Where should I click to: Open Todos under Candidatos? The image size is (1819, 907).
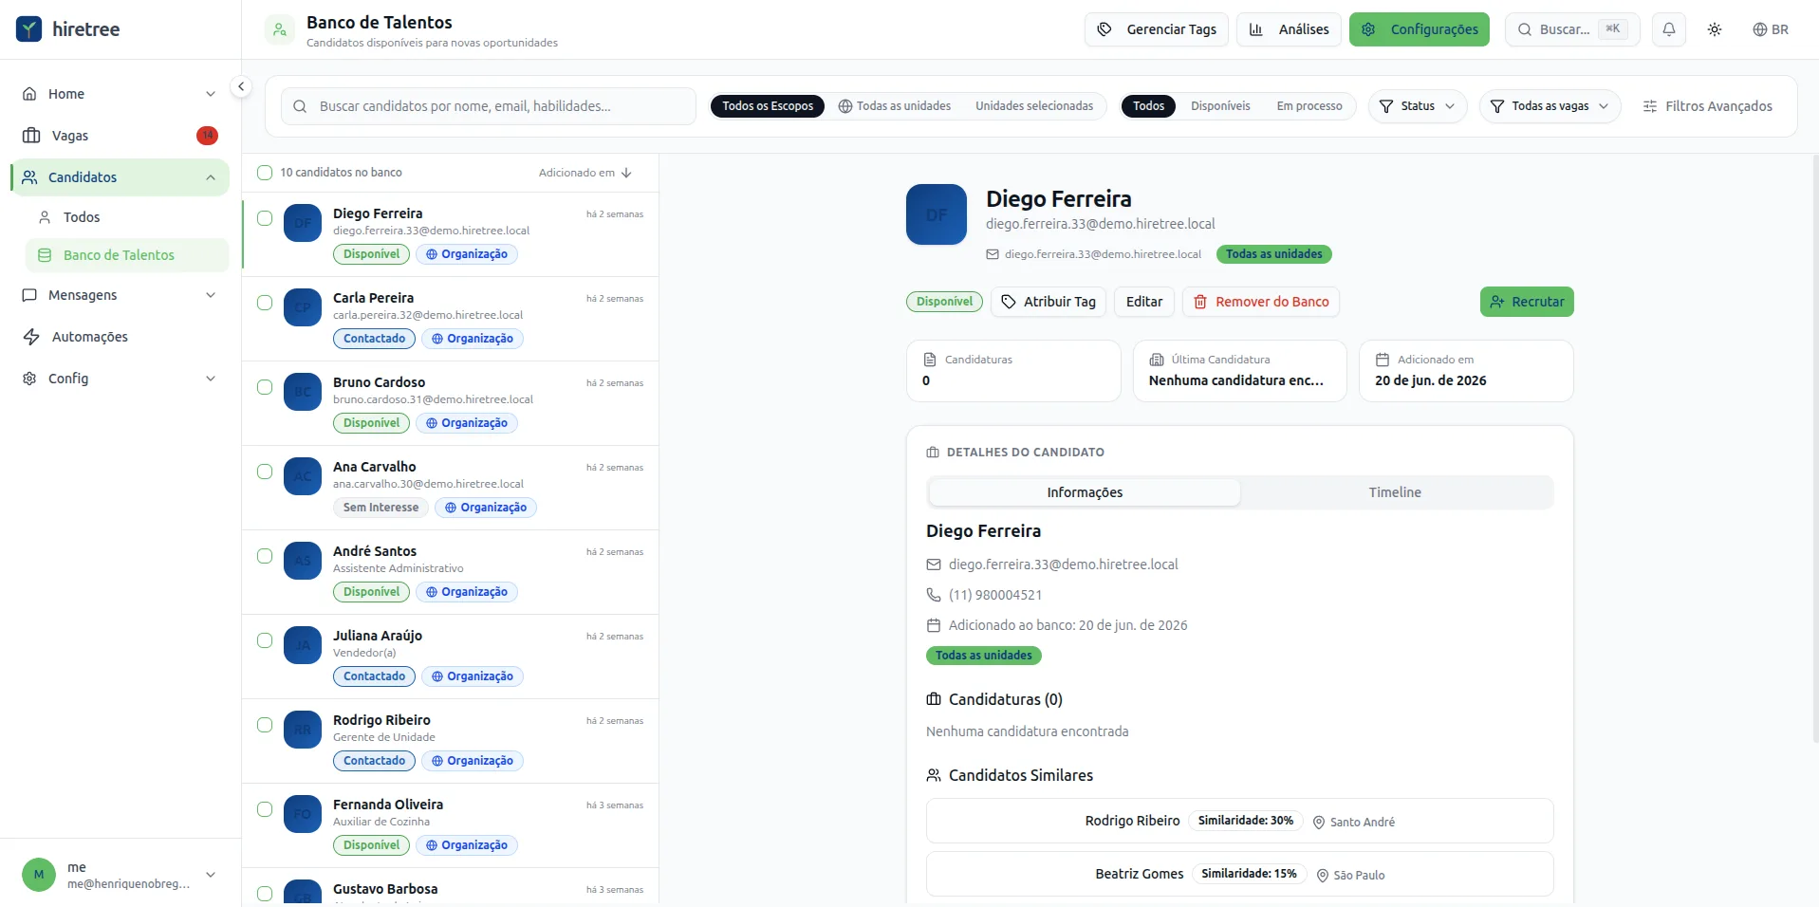coord(127,217)
